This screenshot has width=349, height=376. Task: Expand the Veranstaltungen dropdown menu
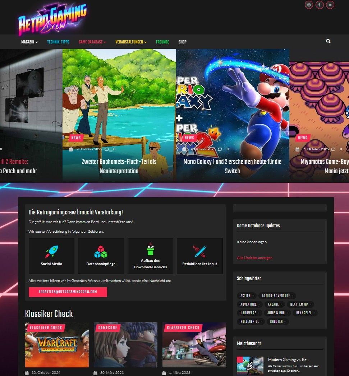click(x=131, y=42)
